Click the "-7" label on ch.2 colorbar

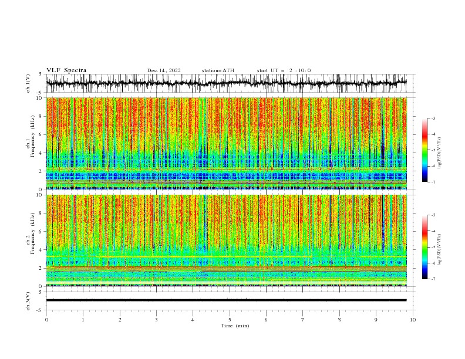click(433, 279)
